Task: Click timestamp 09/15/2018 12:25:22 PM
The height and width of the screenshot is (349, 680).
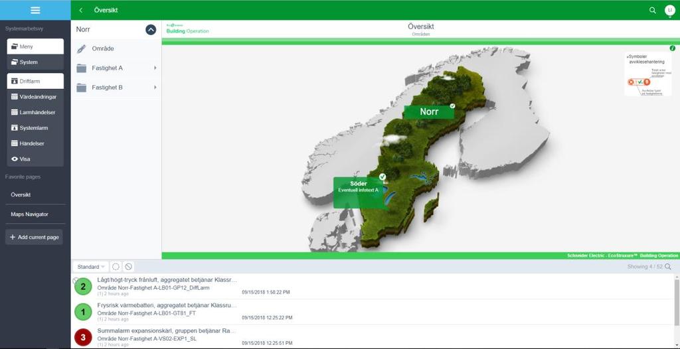Action: tap(267, 318)
